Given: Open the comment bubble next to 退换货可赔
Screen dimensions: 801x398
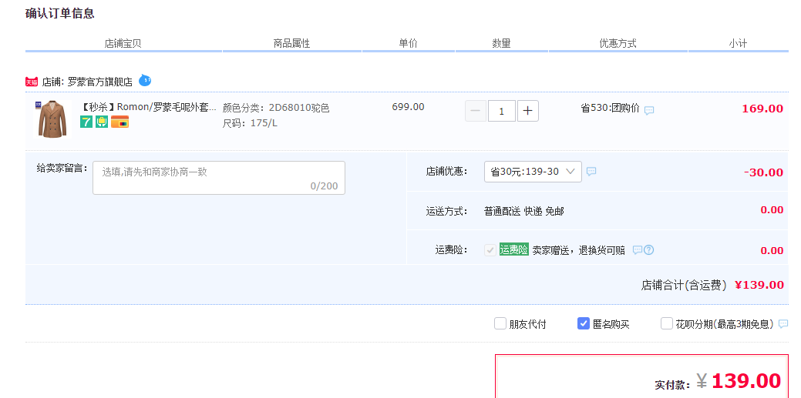Looking at the screenshot, I should (x=637, y=250).
